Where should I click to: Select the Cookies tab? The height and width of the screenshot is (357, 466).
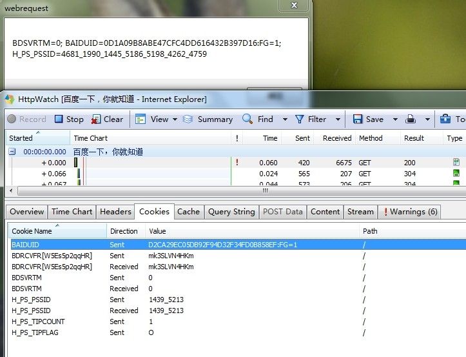(x=154, y=211)
